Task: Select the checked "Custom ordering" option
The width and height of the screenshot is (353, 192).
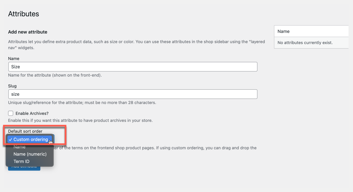Action: point(31,139)
